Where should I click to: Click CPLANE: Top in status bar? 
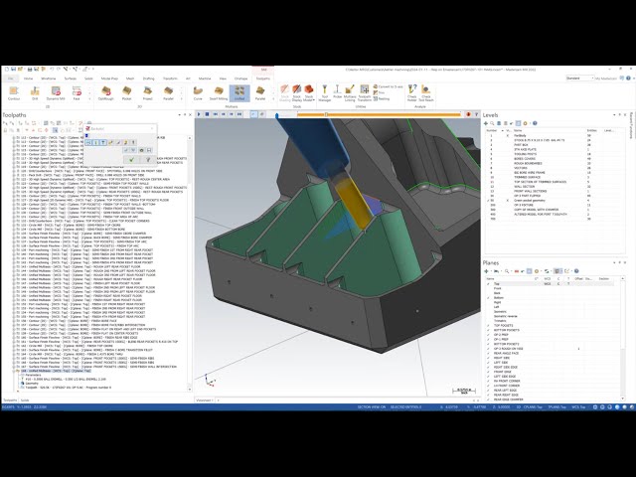click(533, 406)
